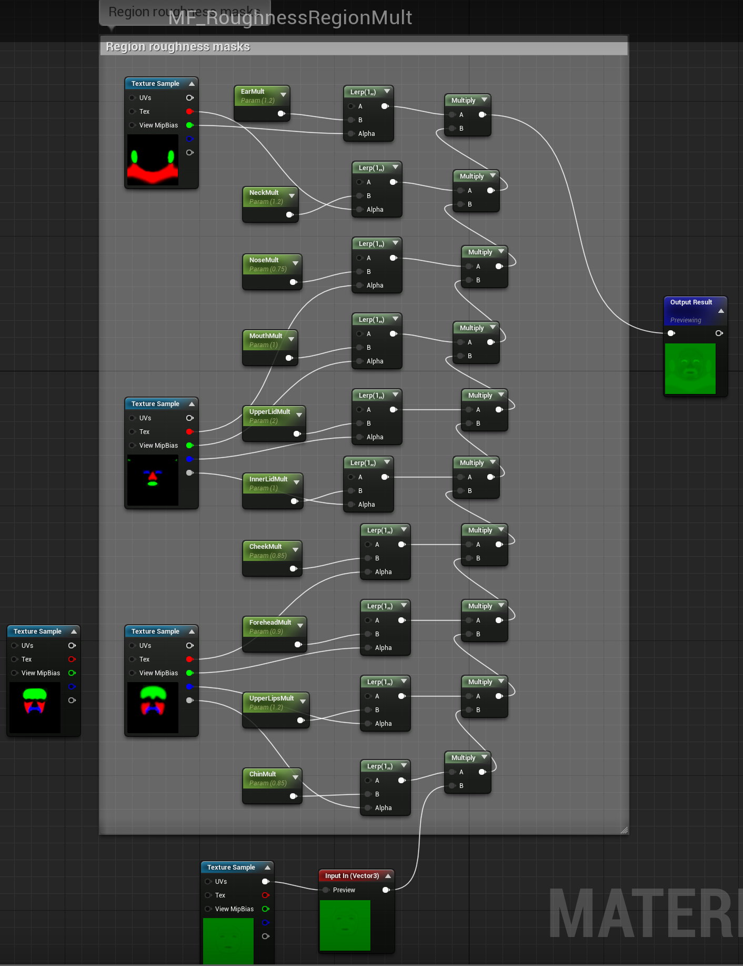Click the Output Result input pin
The height and width of the screenshot is (966, 743).
click(x=671, y=333)
